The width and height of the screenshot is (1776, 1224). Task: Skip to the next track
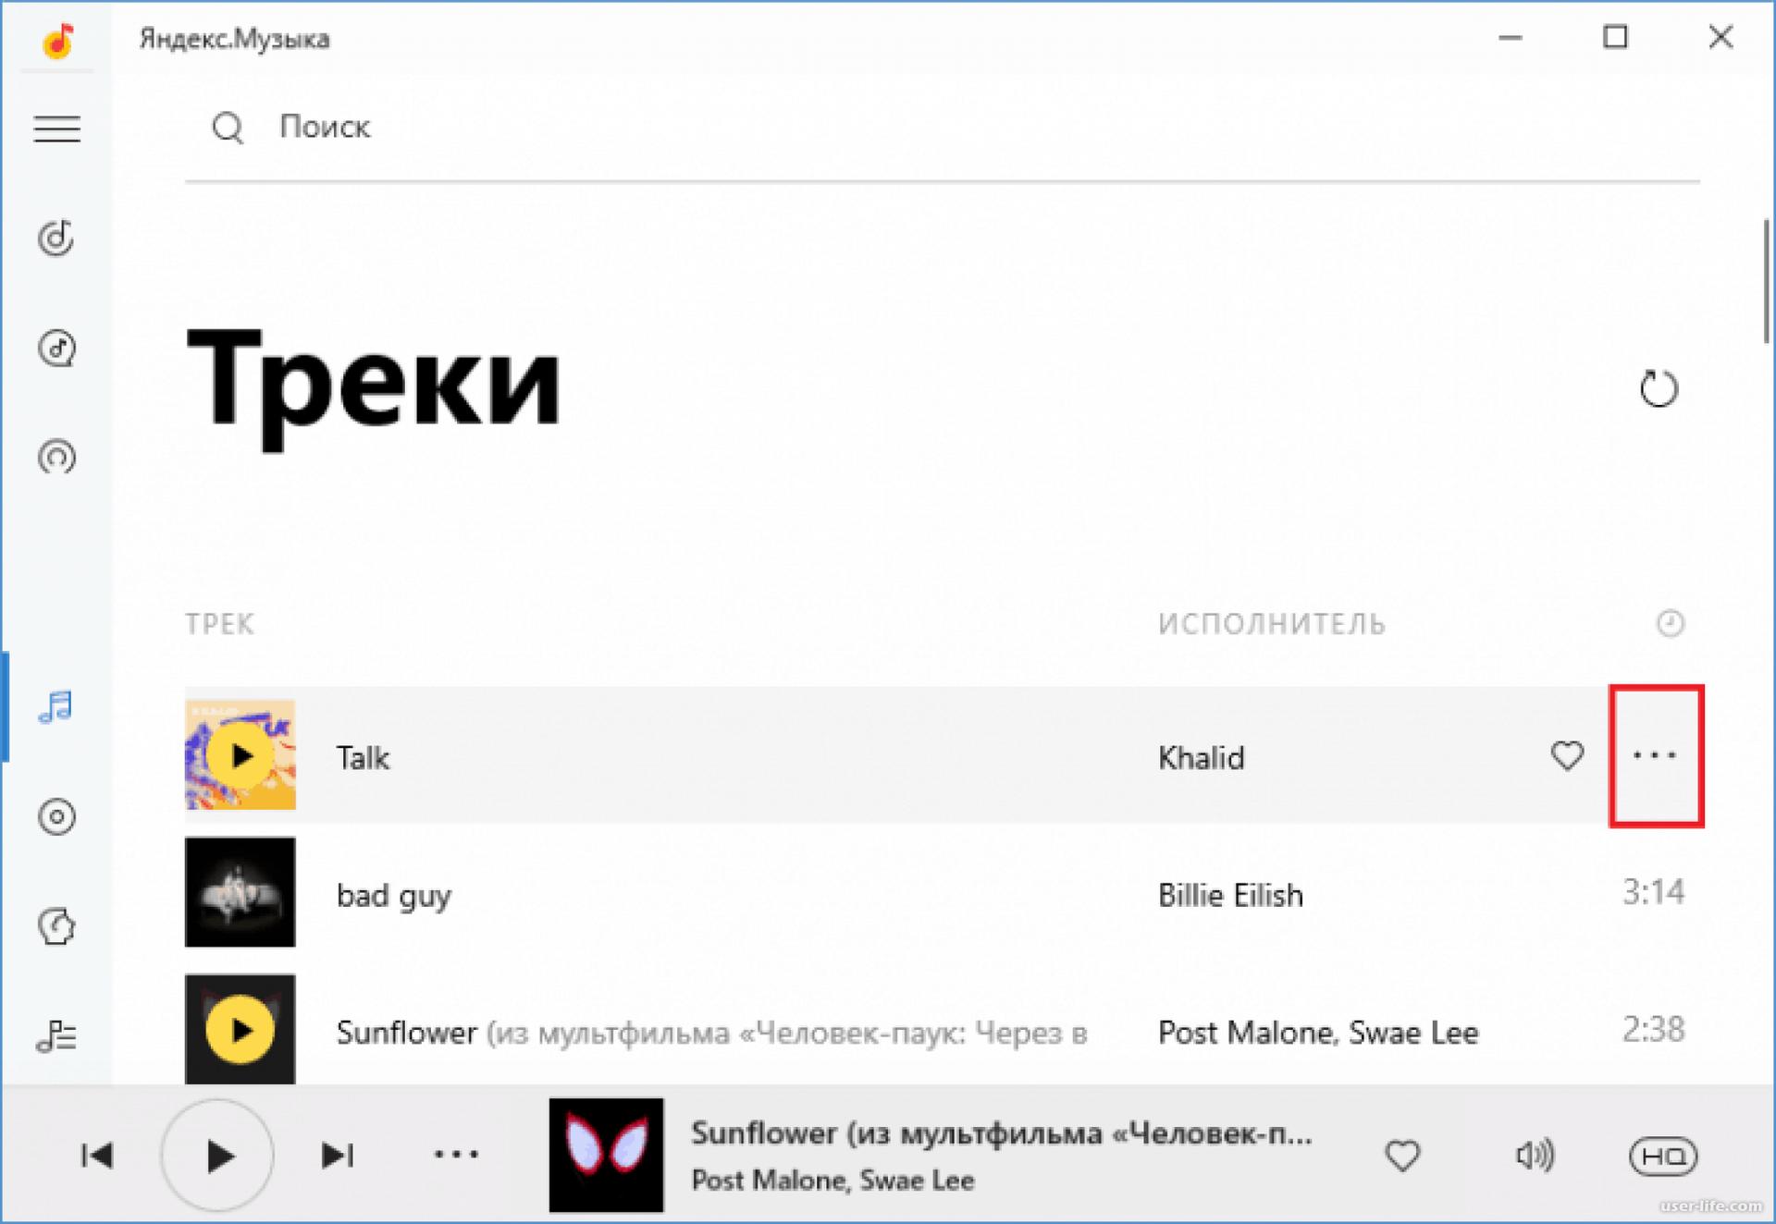pyautogui.click(x=337, y=1155)
